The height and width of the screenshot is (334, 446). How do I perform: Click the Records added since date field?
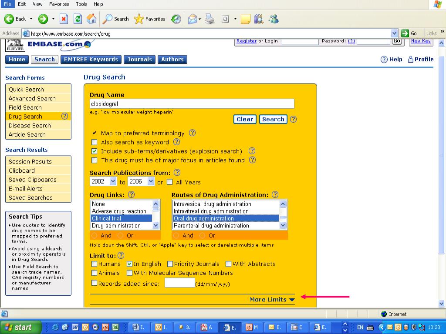tap(180, 283)
